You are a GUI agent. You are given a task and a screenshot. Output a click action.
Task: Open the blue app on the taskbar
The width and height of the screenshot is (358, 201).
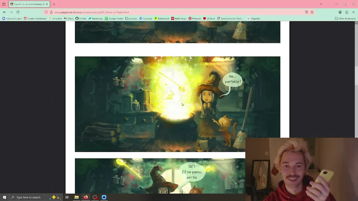click(104, 197)
